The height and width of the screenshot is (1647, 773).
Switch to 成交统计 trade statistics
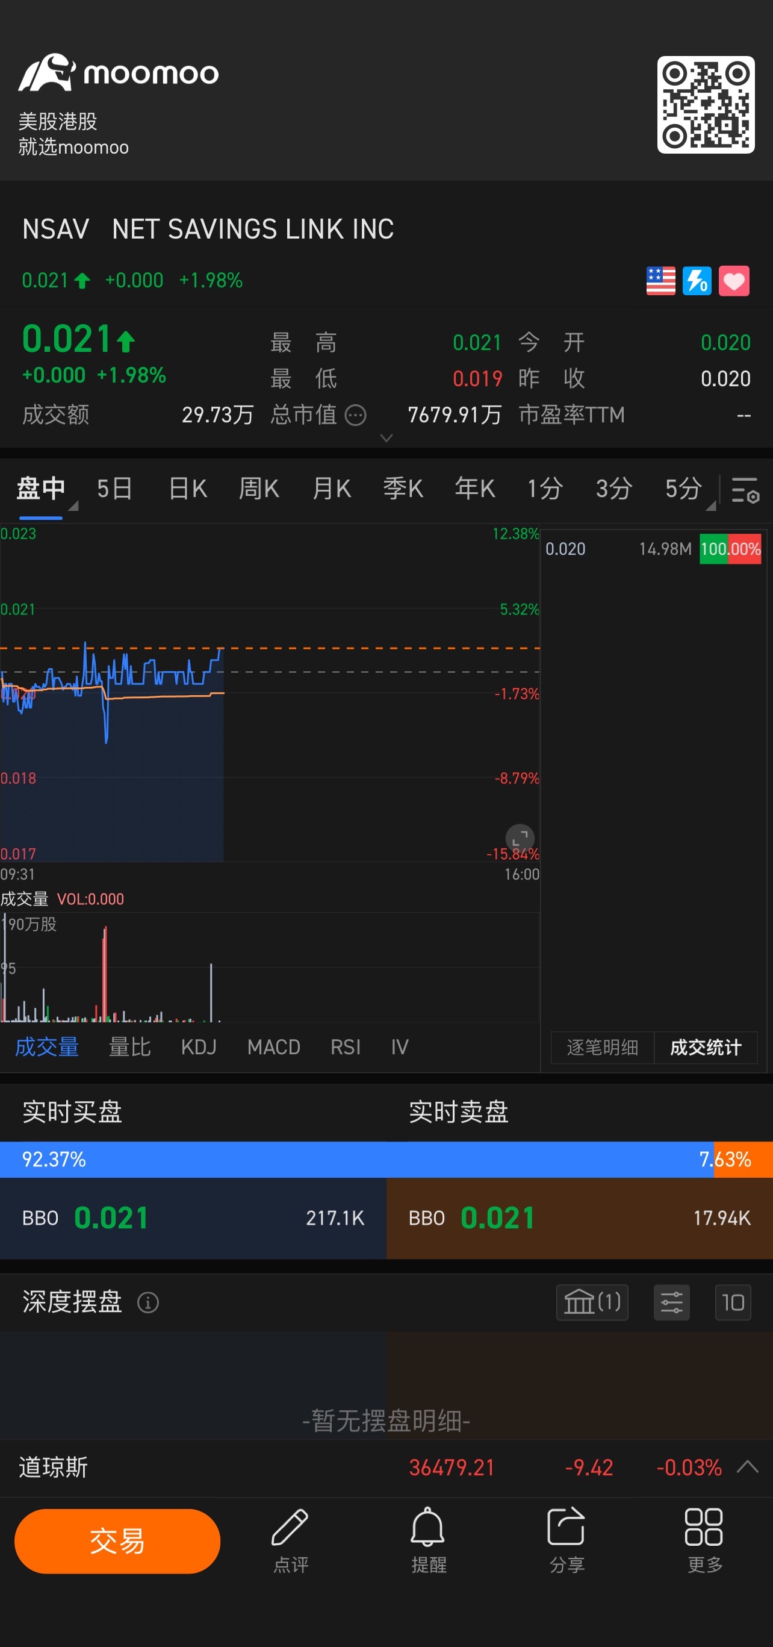706,1047
